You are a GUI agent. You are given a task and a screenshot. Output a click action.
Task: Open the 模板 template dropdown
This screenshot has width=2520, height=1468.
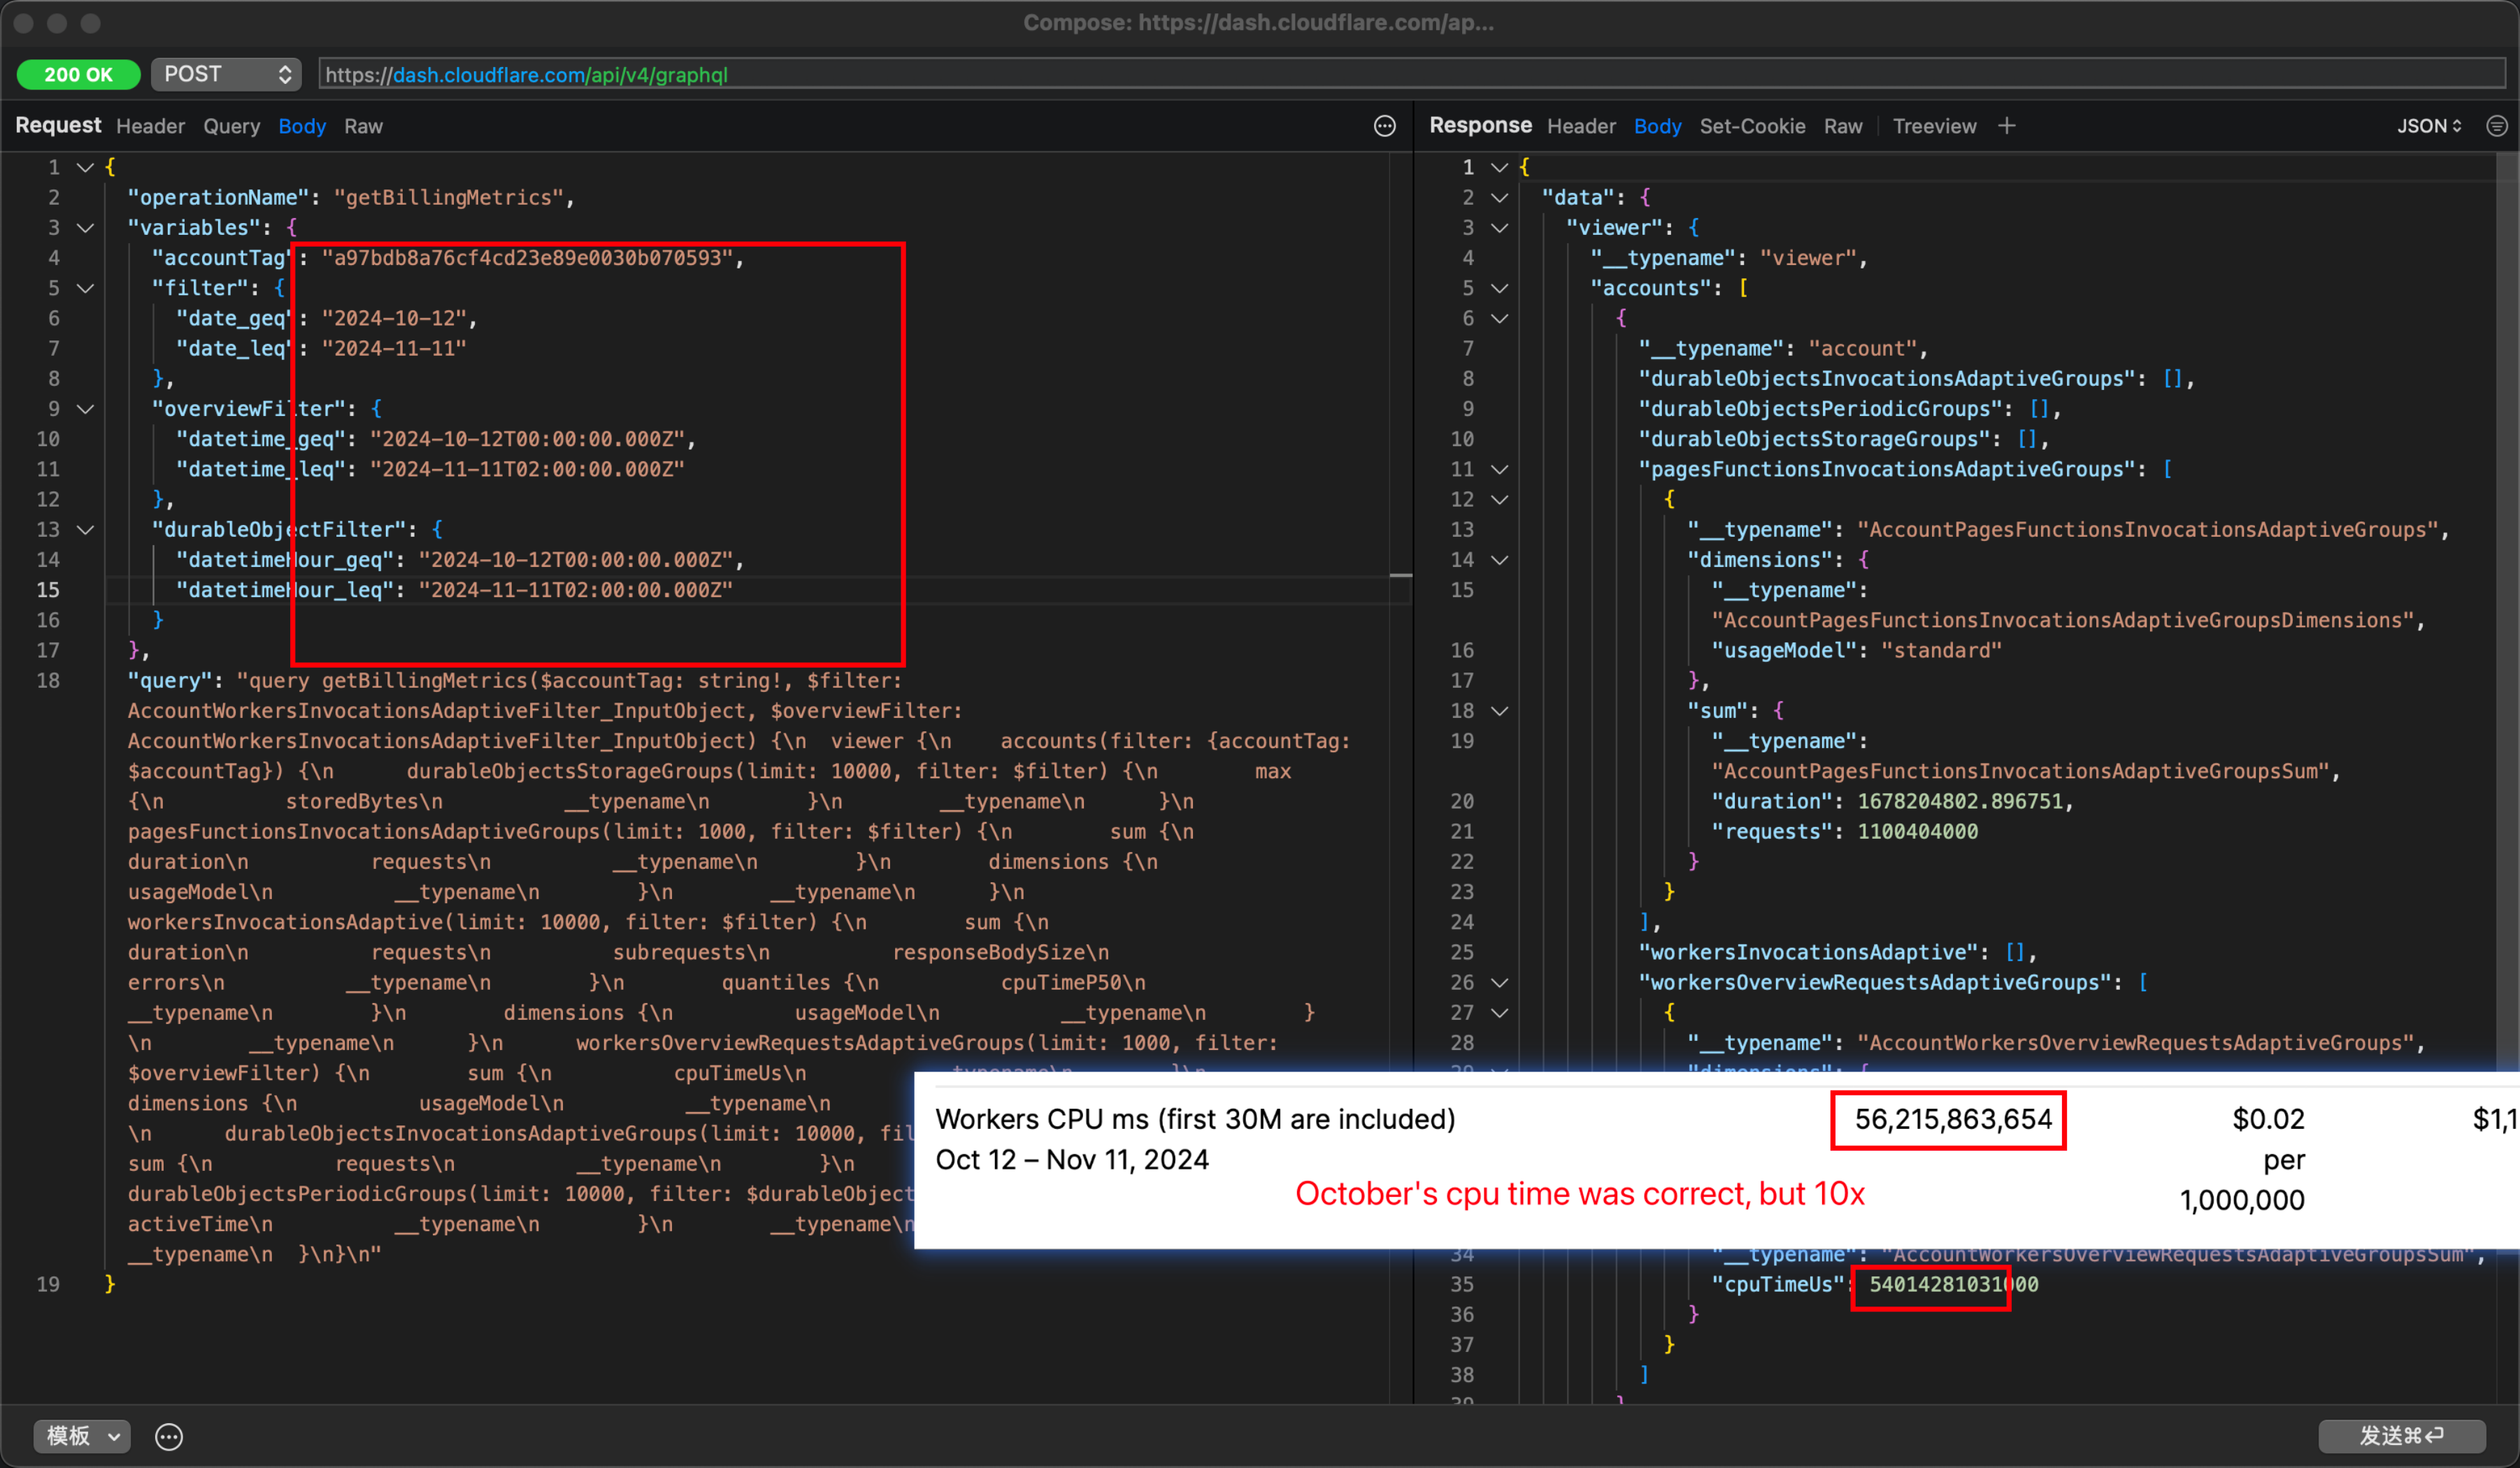82,1436
